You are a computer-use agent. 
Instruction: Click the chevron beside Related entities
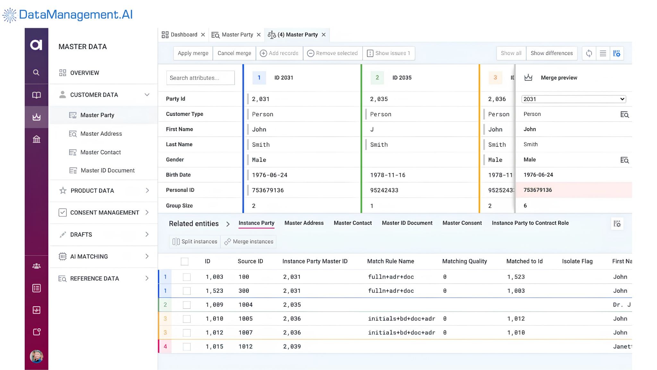pos(228,224)
